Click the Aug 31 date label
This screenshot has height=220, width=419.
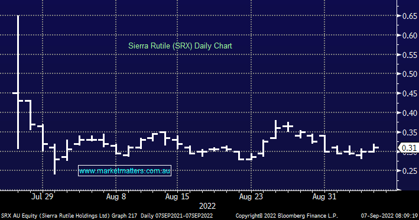tap(324, 197)
